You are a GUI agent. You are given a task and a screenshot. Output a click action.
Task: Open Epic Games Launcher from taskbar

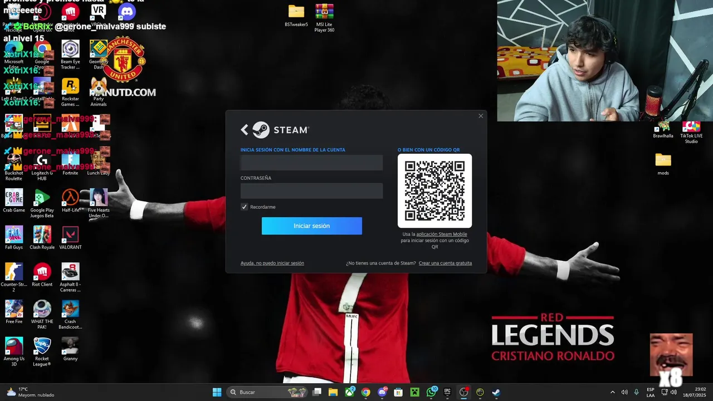point(447,392)
